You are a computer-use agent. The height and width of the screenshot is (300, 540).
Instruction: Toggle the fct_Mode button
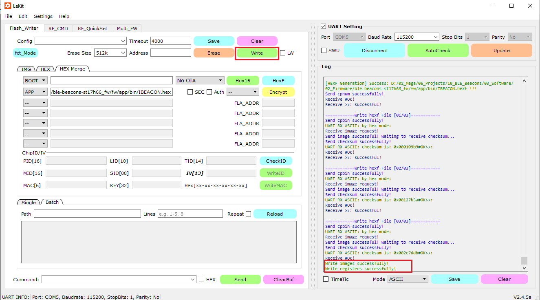pos(25,53)
